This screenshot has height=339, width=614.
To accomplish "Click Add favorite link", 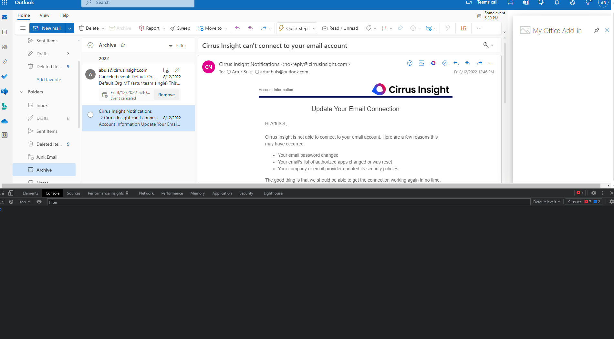I will click(49, 79).
